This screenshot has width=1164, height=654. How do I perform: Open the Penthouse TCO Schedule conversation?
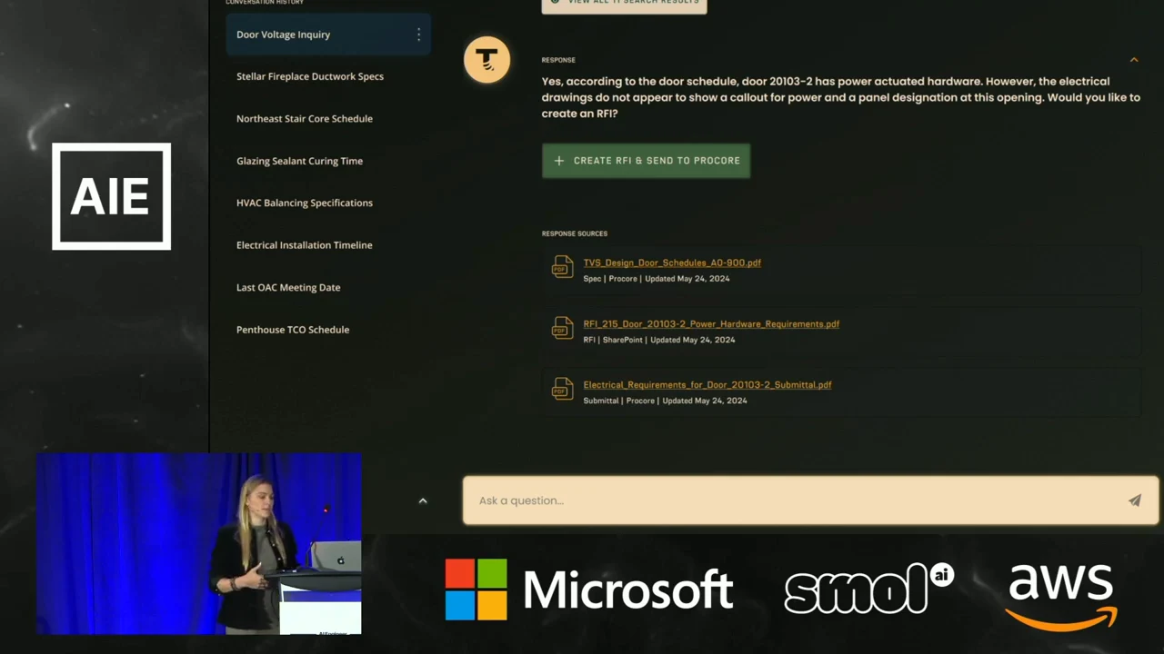[x=293, y=330]
